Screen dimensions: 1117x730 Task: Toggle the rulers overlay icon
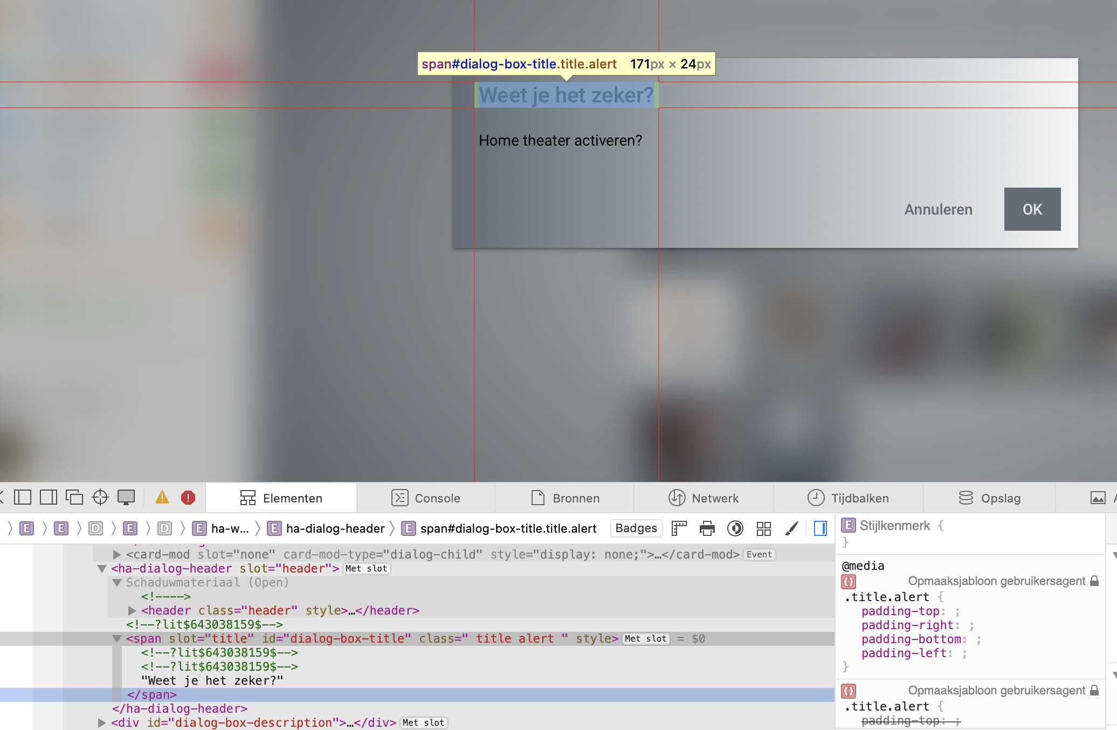679,528
